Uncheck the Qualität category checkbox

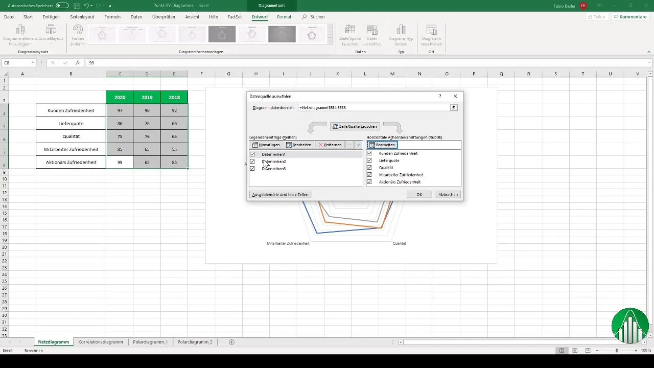(x=369, y=168)
